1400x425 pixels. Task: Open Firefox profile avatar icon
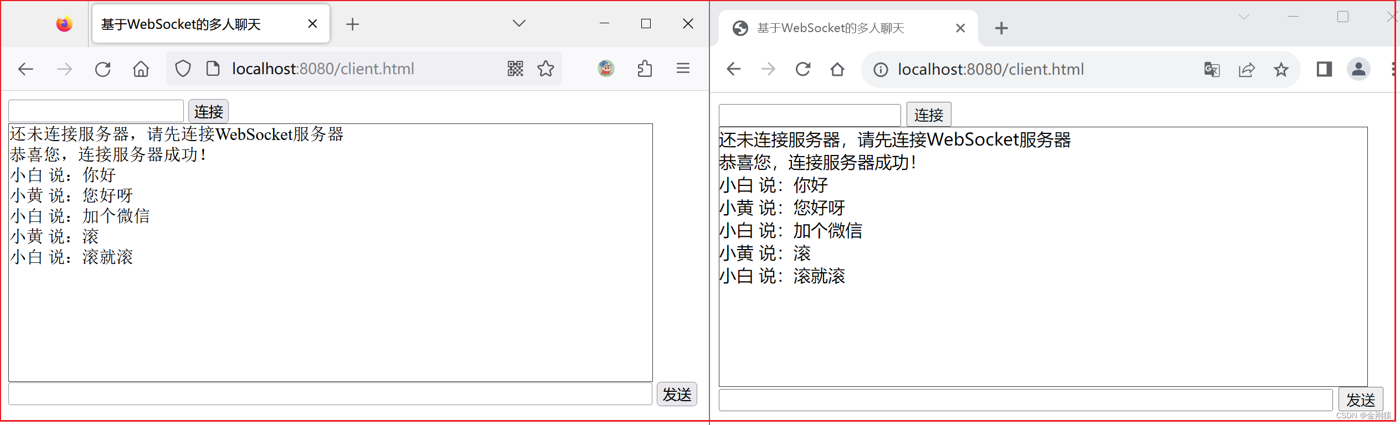point(606,69)
